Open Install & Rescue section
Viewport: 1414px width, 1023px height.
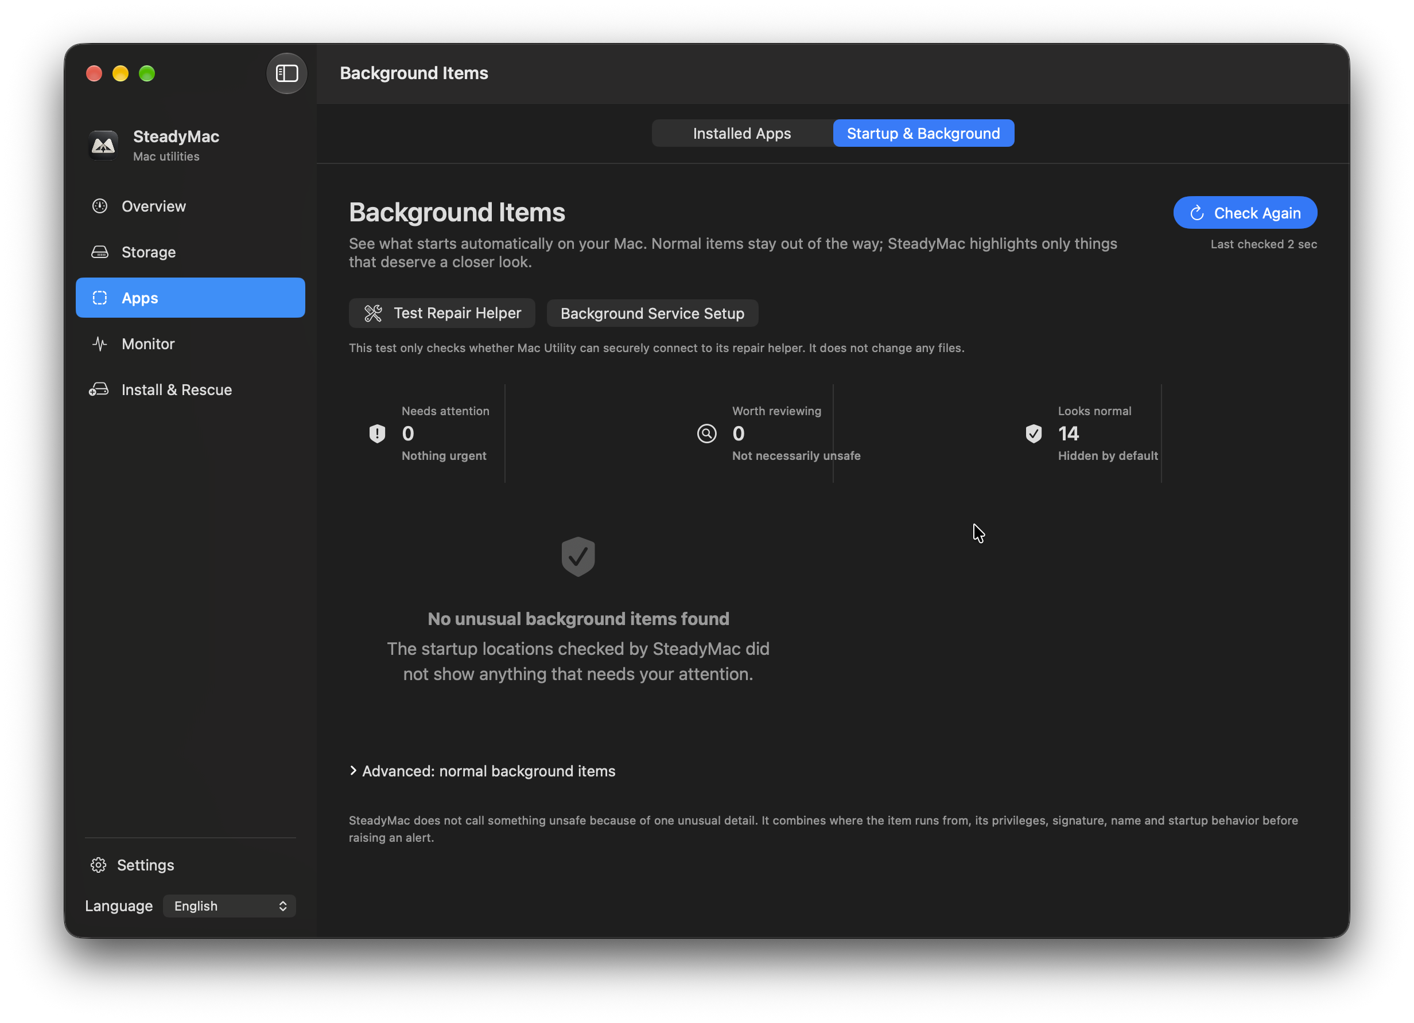[190, 390]
